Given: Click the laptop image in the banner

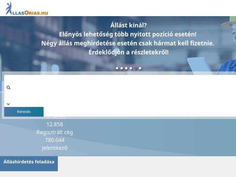Looking at the screenshot, I should pos(199,65).
